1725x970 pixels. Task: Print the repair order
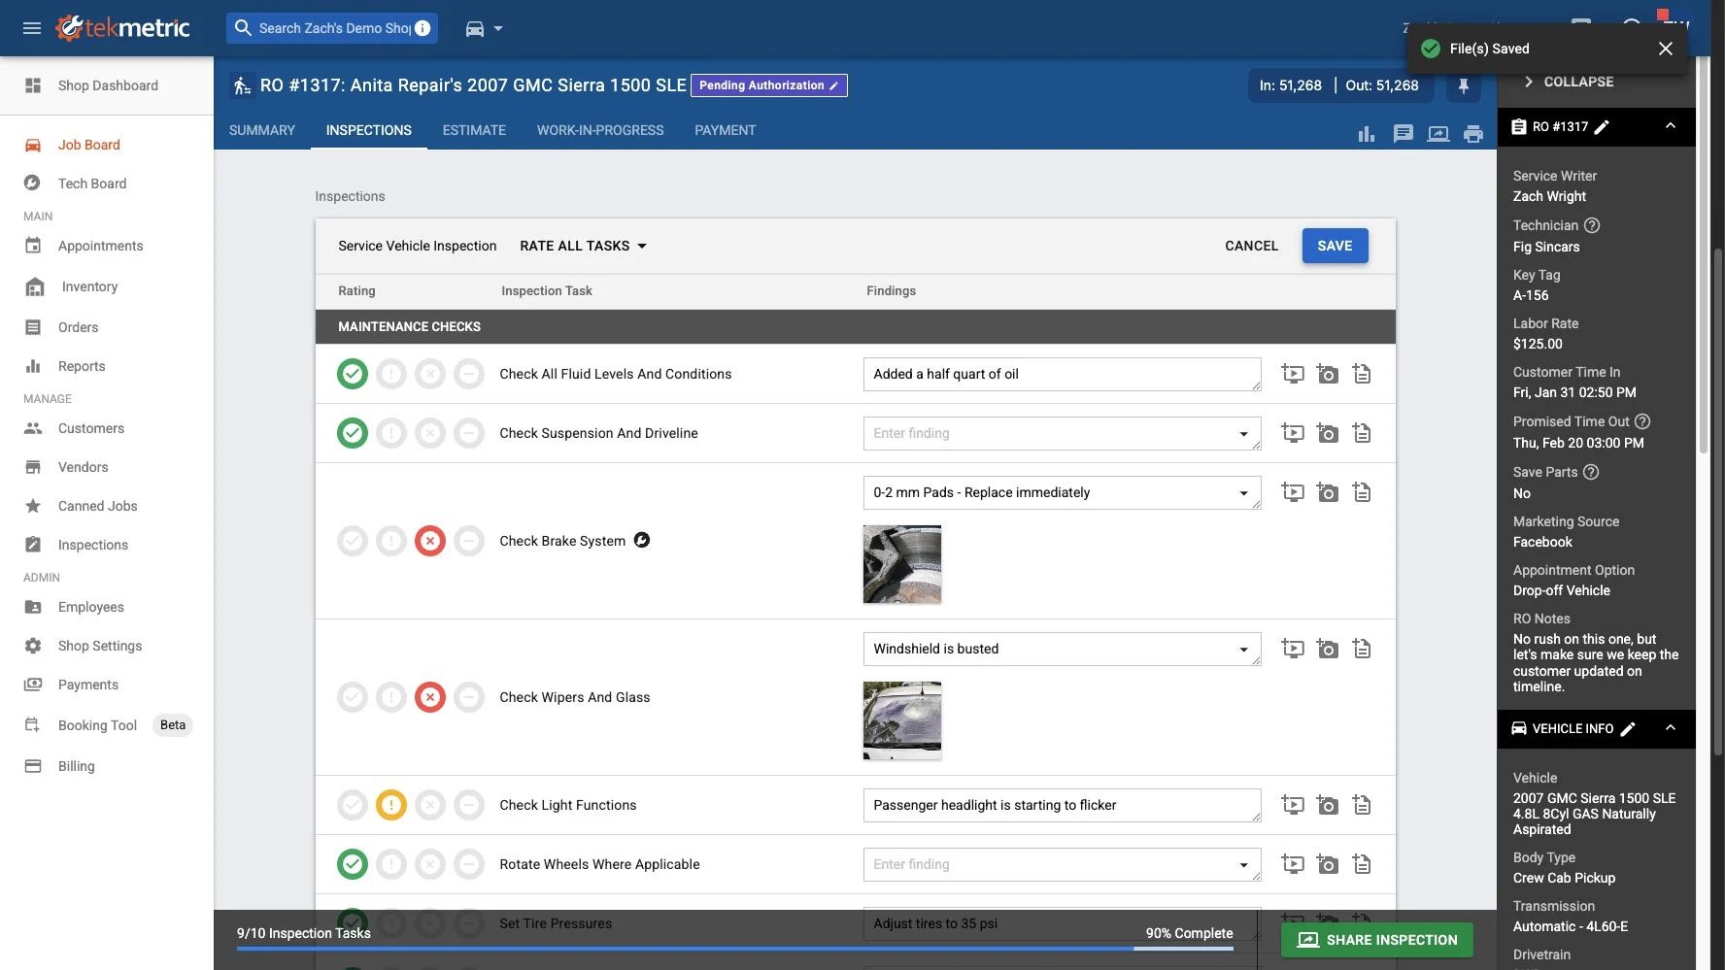pyautogui.click(x=1473, y=134)
